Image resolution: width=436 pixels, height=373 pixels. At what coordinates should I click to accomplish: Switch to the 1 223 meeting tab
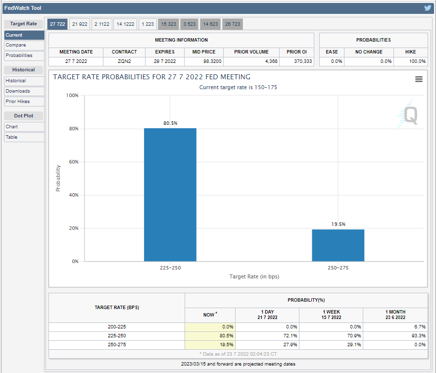tap(147, 24)
